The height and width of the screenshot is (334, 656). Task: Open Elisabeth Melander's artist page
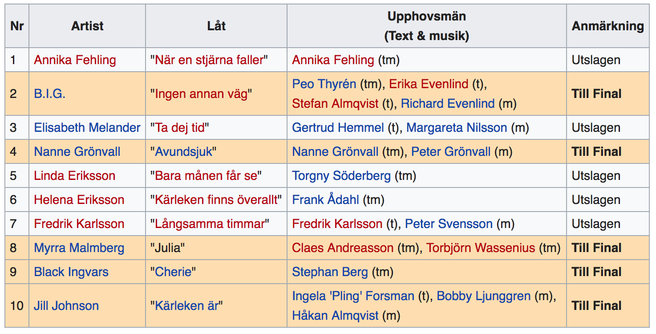click(87, 128)
